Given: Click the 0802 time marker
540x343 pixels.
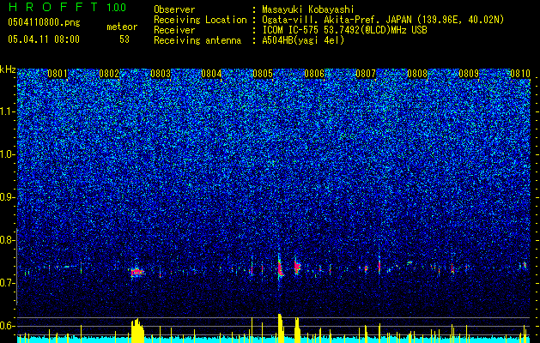Looking at the screenshot, I should point(109,74).
